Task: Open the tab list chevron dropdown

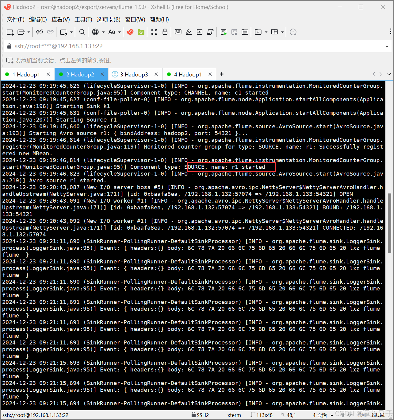Action: [389, 74]
